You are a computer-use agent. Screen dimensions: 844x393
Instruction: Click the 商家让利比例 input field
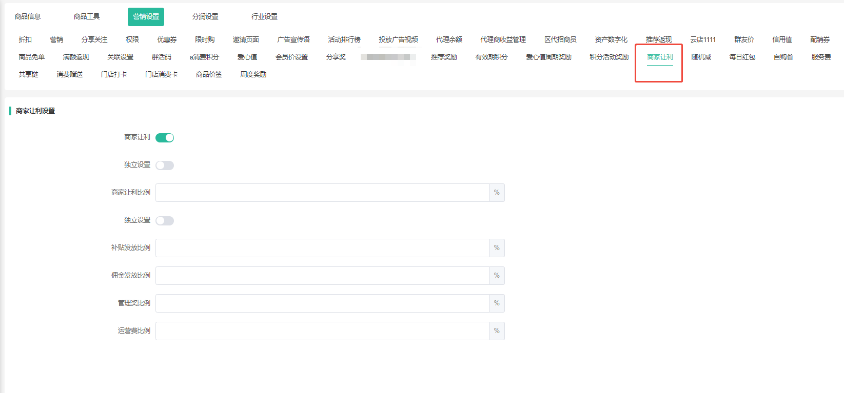click(322, 193)
